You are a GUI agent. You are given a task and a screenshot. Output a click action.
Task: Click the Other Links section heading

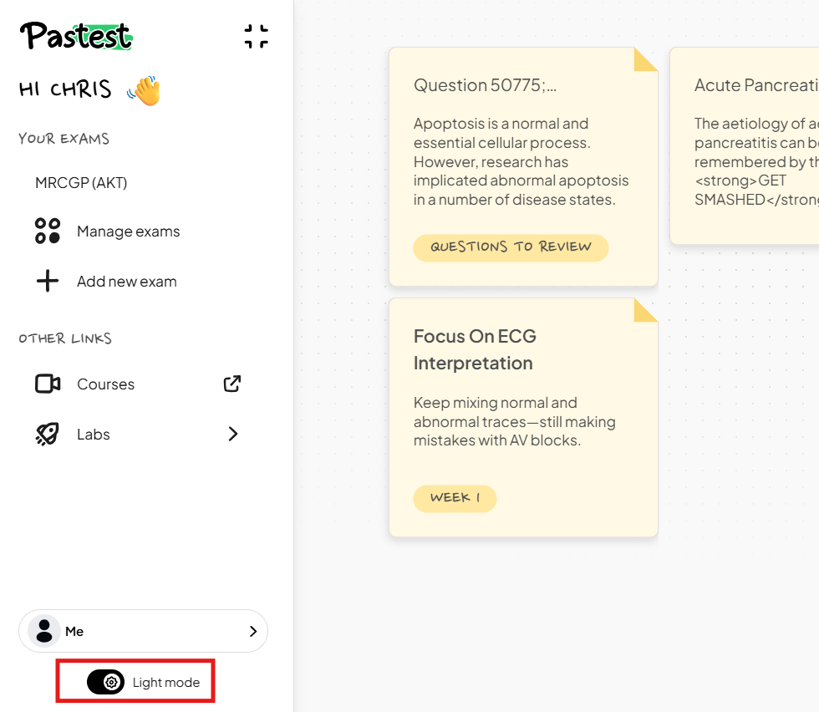pyautogui.click(x=65, y=338)
